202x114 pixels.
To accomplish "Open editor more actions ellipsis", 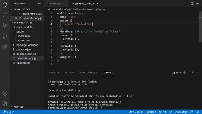I will coord(197,3).
